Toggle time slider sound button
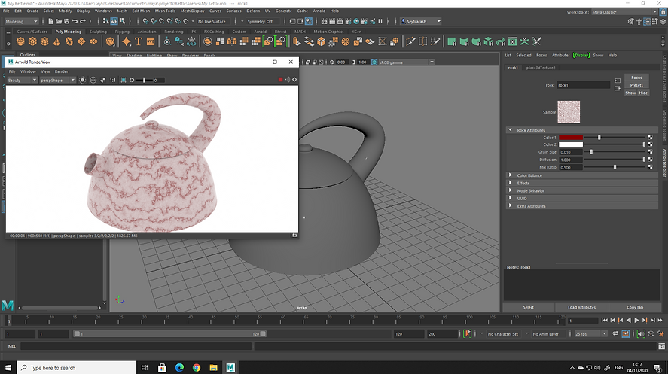668x374 pixels. click(x=641, y=333)
